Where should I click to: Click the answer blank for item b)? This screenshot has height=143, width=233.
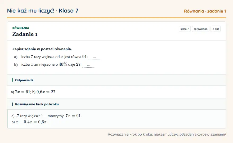click(88, 65)
